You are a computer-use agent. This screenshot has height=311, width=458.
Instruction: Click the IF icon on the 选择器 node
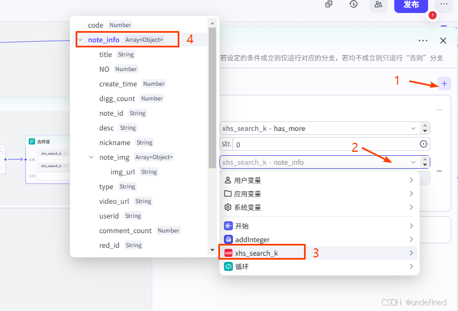(32, 142)
